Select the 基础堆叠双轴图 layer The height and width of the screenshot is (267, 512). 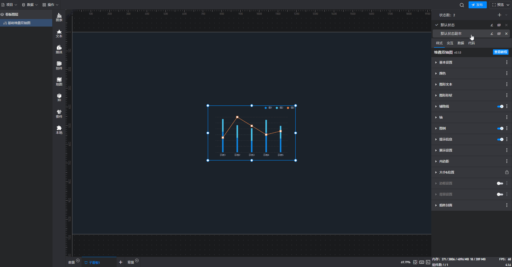[19, 23]
